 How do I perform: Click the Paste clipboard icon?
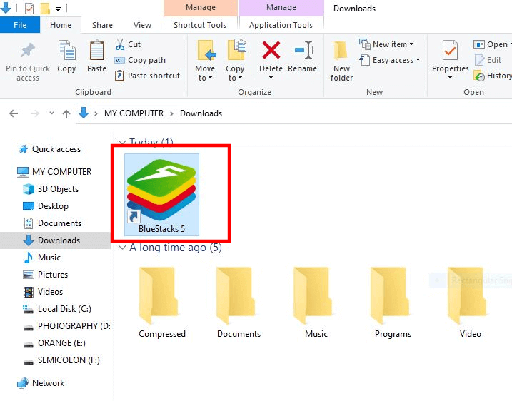pos(96,51)
